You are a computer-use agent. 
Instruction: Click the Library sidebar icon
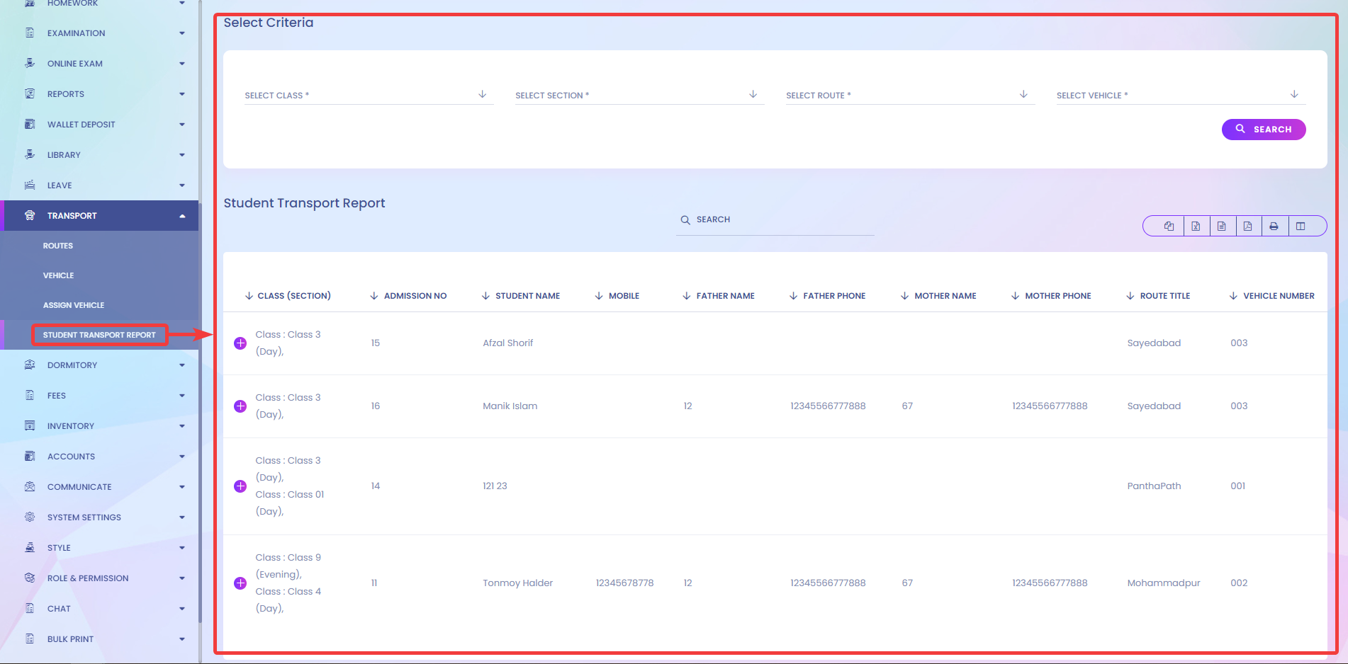click(x=30, y=154)
